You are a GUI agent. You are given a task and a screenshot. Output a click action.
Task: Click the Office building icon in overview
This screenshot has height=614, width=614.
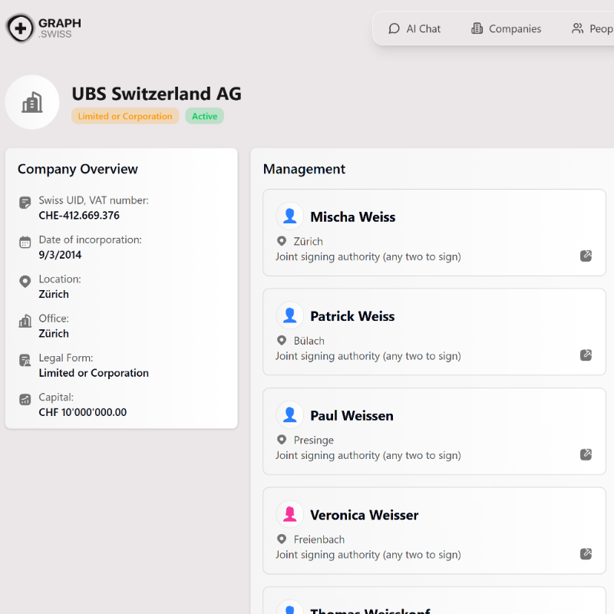pyautogui.click(x=25, y=321)
